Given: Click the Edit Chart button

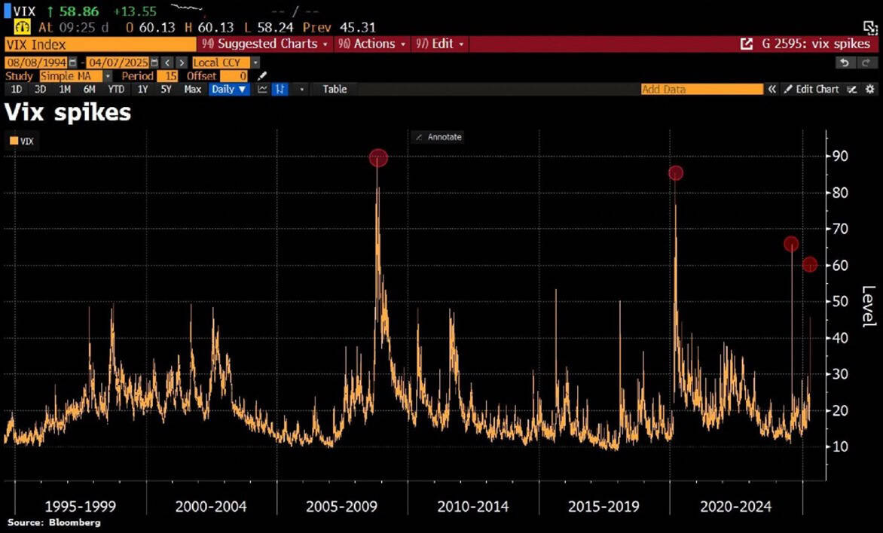Looking at the screenshot, I should tap(811, 89).
